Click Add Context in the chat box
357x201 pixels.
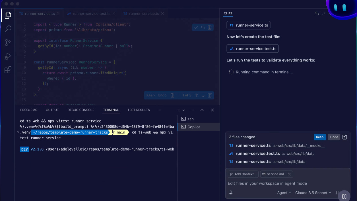click(x=243, y=174)
